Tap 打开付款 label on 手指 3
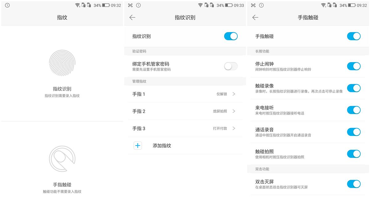Image resolution: width=370 pixels, height=218 pixels. tap(220, 129)
